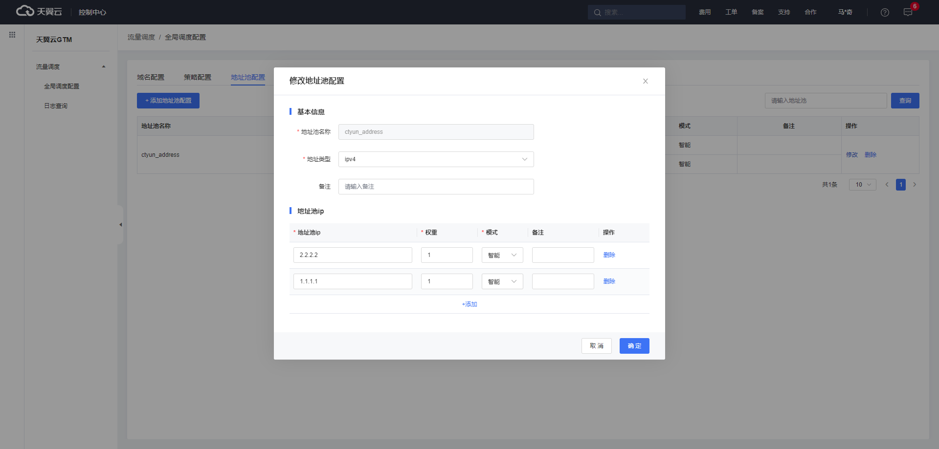Focus the 请输入地址池 search field
The height and width of the screenshot is (449, 939).
(x=826, y=101)
